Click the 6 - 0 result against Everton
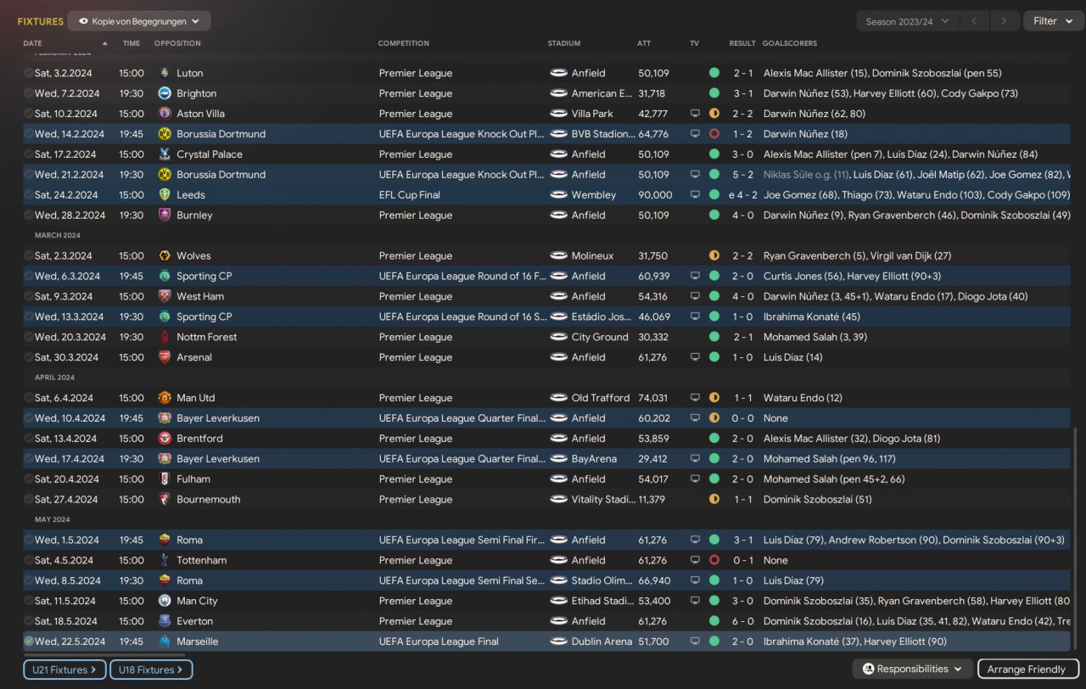 pyautogui.click(x=743, y=622)
